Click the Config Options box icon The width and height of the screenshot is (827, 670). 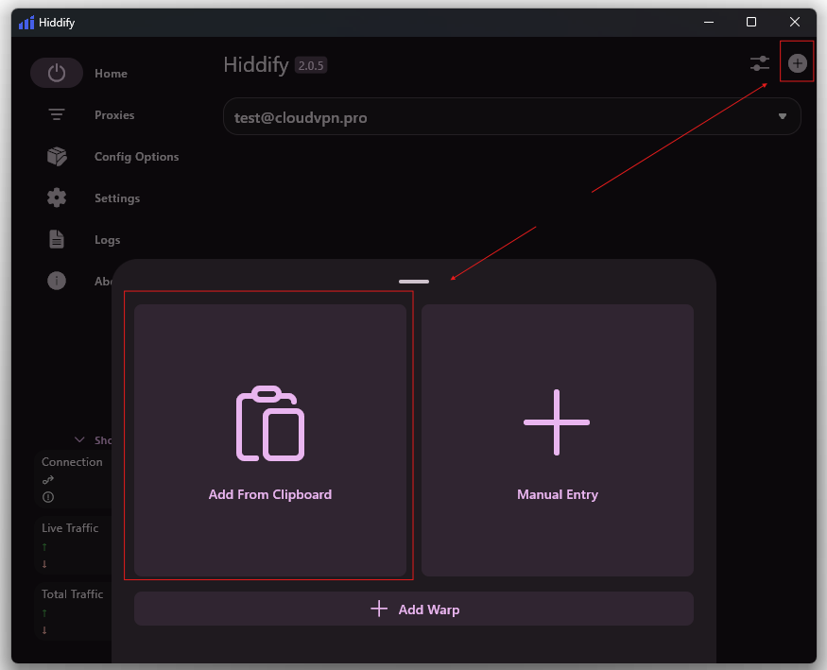click(57, 156)
